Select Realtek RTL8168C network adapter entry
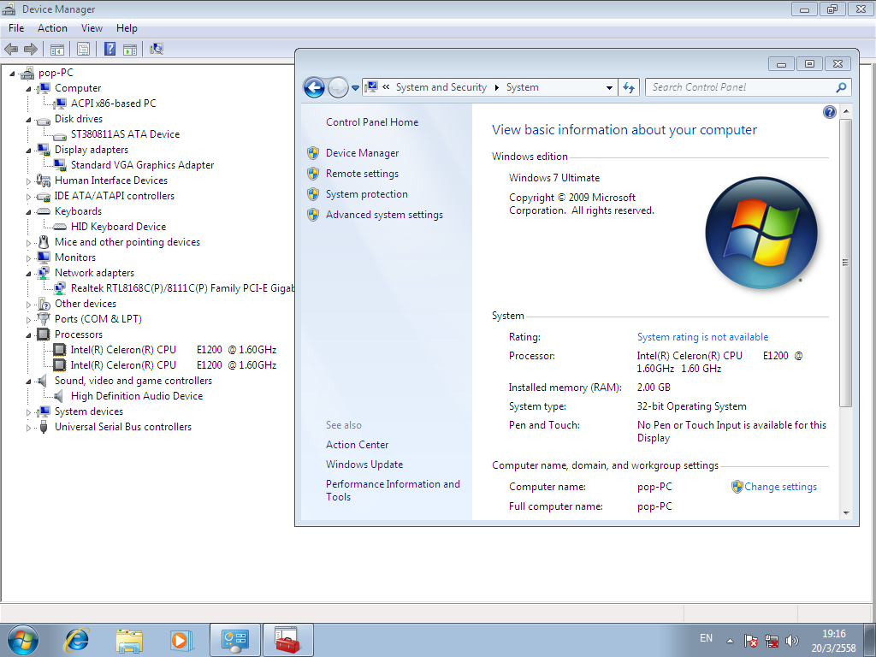Screen dimensions: 876x657 pos(182,288)
